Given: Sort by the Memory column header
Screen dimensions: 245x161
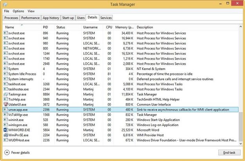Looking at the screenshot, I should 125,27.
